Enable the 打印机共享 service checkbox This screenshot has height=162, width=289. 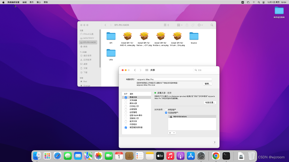click(x=126, y=106)
